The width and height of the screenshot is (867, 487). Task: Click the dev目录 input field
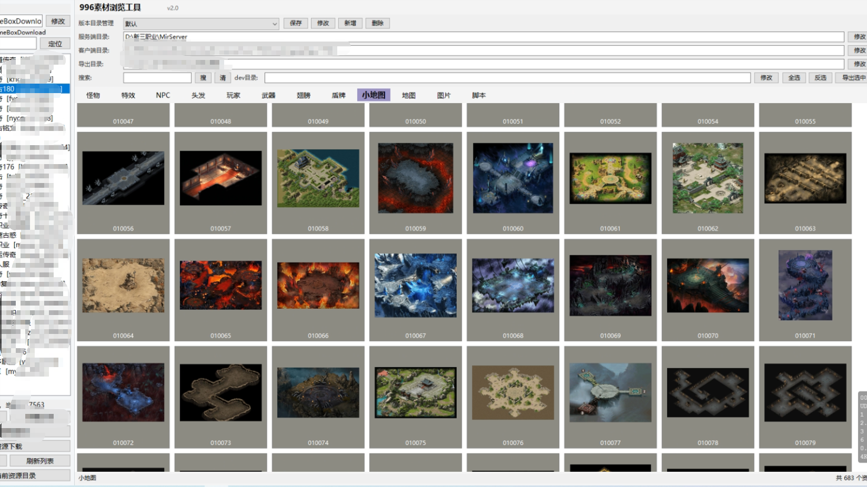[x=507, y=78]
